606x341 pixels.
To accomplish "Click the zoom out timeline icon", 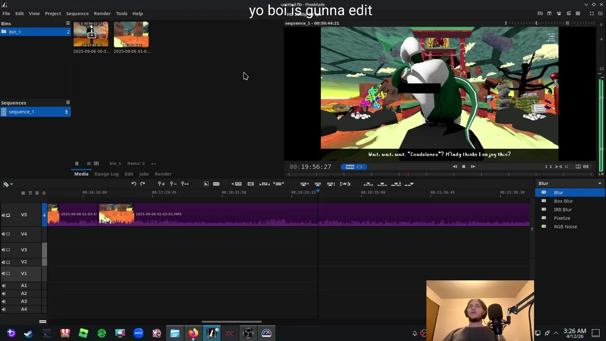I will [x=173, y=184].
